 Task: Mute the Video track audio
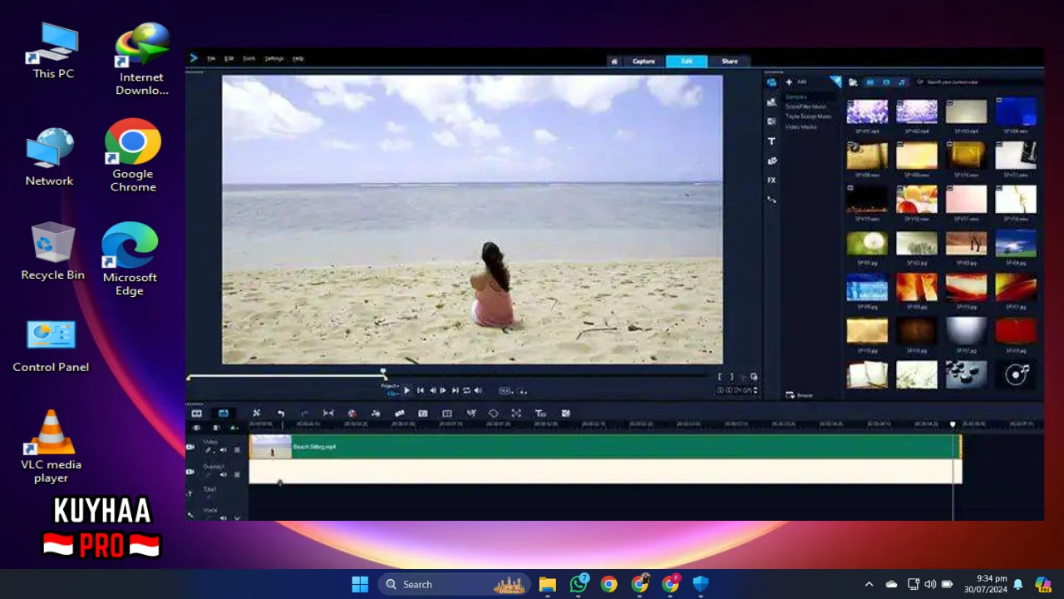click(x=223, y=450)
